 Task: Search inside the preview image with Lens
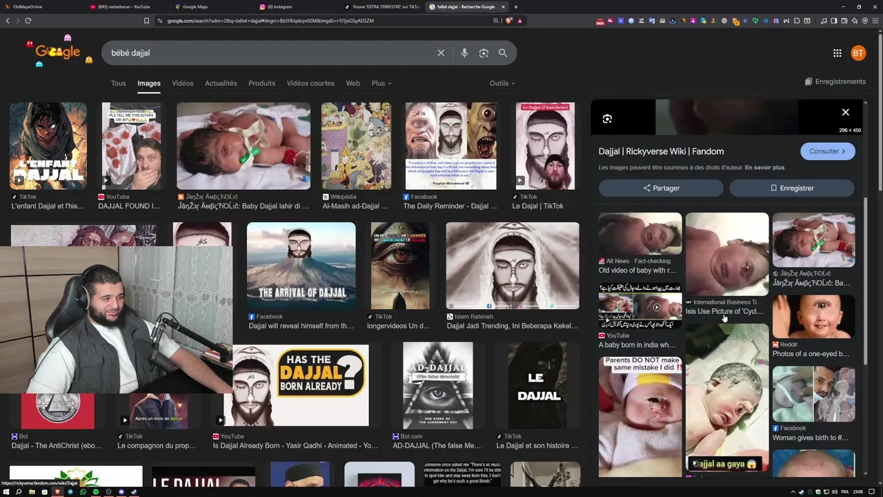click(x=607, y=119)
